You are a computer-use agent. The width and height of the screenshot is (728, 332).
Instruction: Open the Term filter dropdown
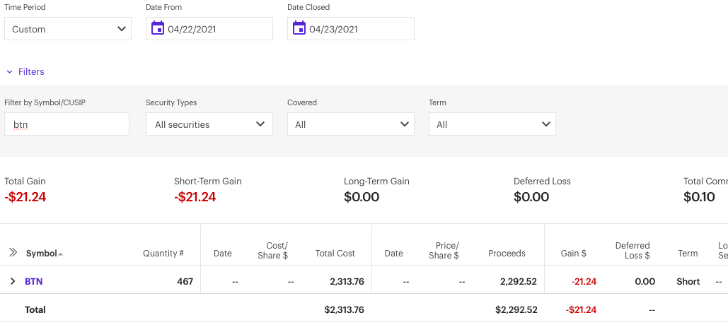pyautogui.click(x=492, y=124)
